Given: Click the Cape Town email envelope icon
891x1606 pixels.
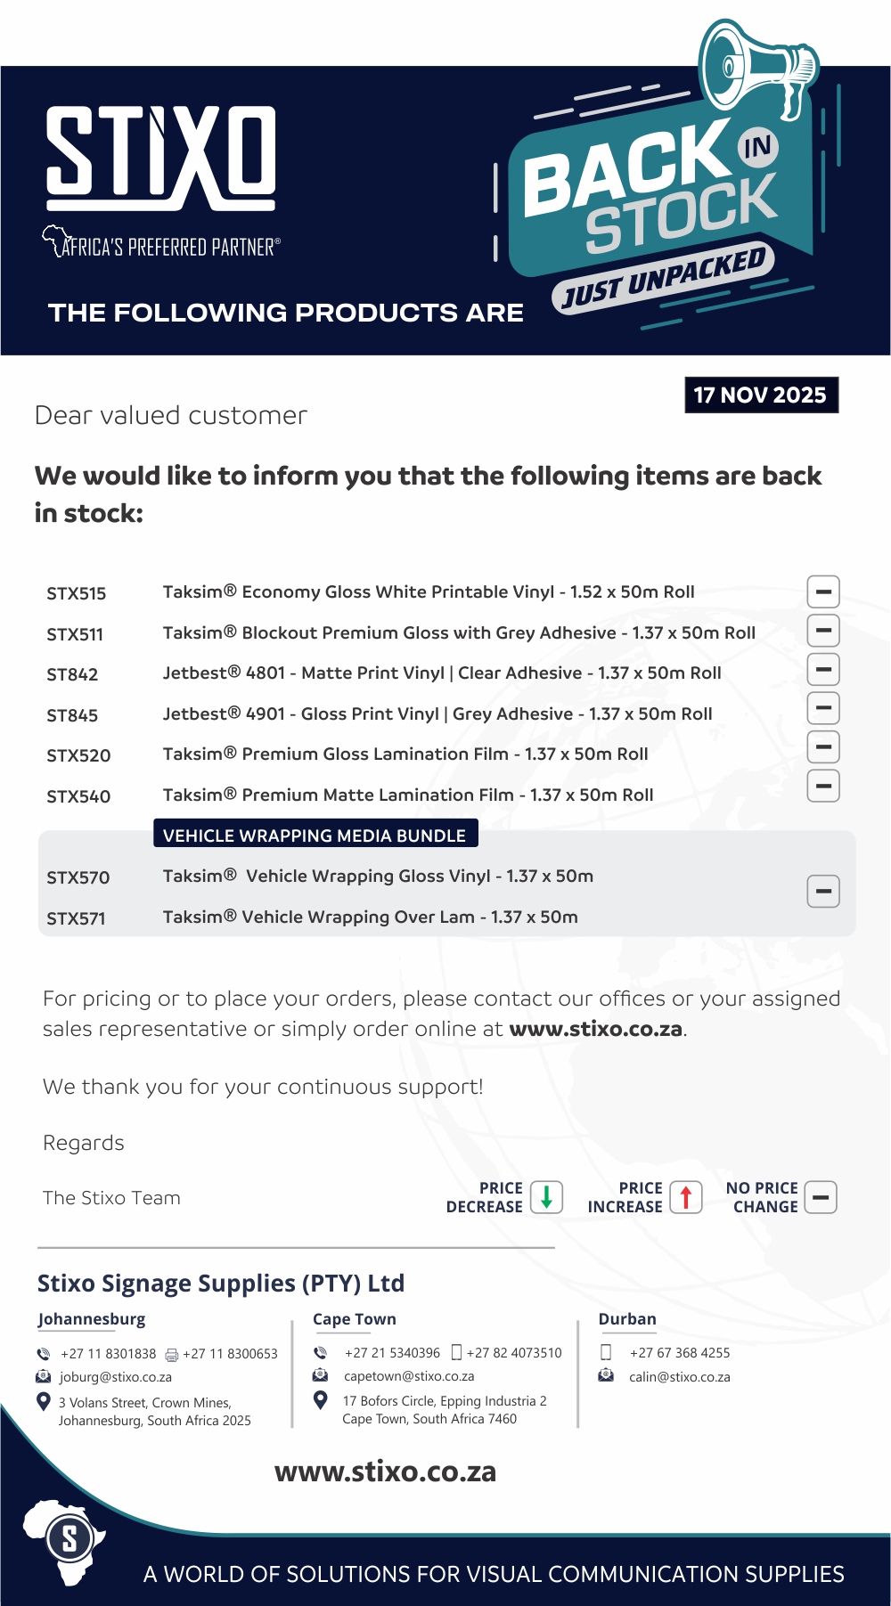Looking at the screenshot, I should (x=321, y=1375).
